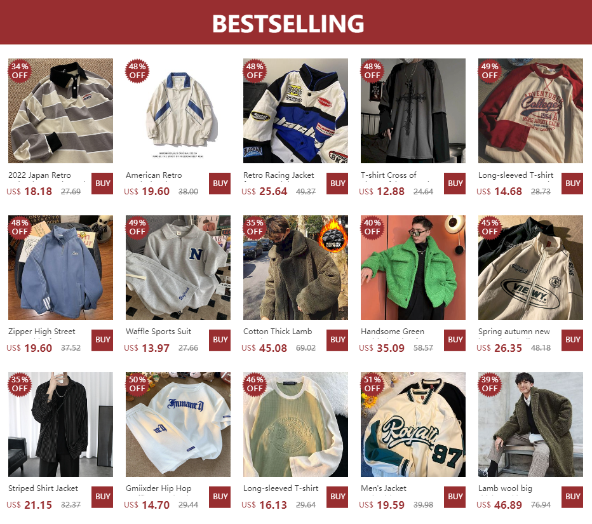Click the 51% OFF badge on Men's Jacket
Image resolution: width=592 pixels, height=524 pixels.
372,384
